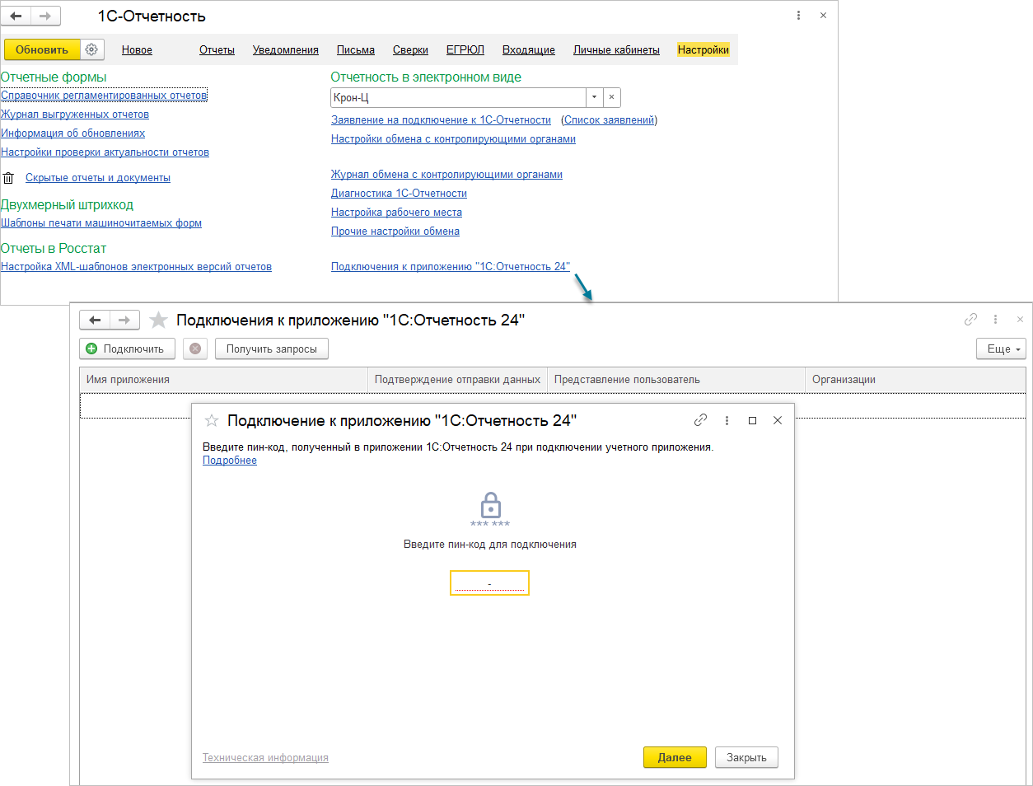
Task: Open Журнал обмена с контролирующими органами link
Action: coord(446,175)
